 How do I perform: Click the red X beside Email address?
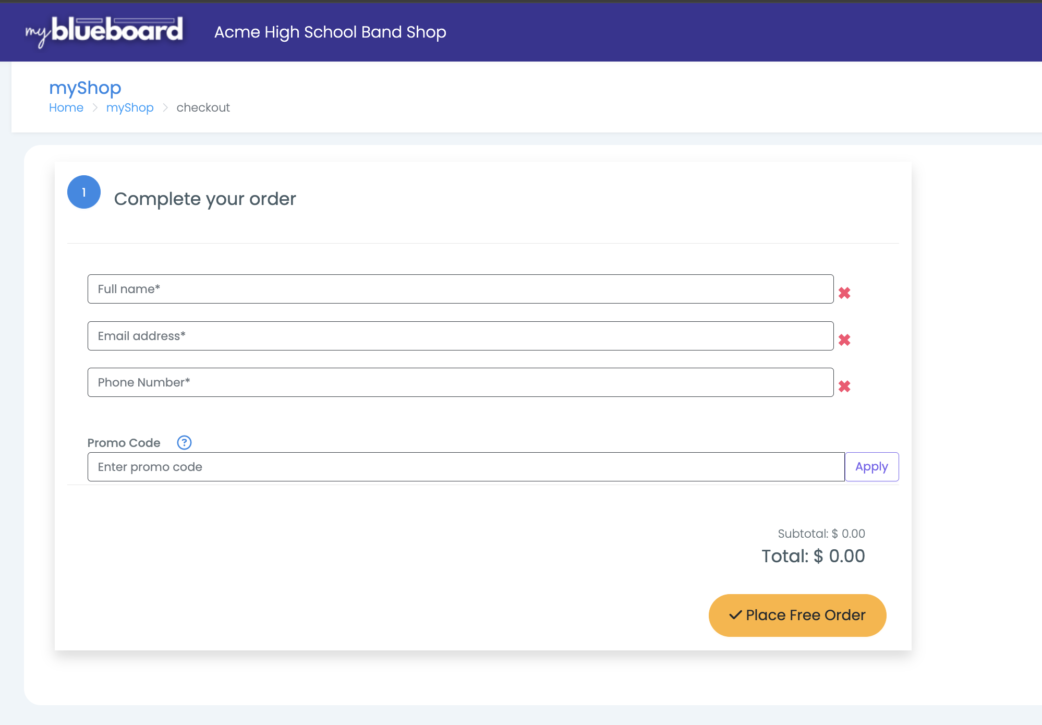(844, 340)
